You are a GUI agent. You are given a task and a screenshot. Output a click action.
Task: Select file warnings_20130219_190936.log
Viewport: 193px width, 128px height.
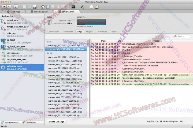(x=66, y=101)
